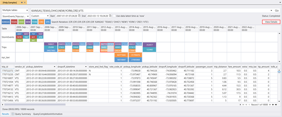Select nyc_taxi block with count 63771845
282x117 pixels.
pos(121,55)
